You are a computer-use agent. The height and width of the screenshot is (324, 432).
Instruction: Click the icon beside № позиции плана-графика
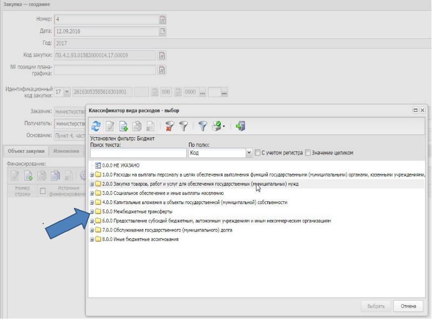[162, 70]
